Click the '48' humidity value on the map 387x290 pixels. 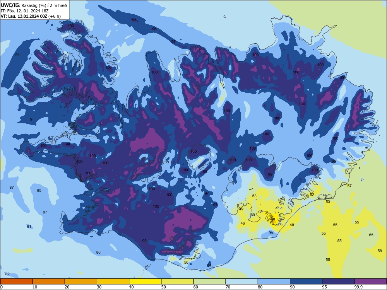[292, 225]
